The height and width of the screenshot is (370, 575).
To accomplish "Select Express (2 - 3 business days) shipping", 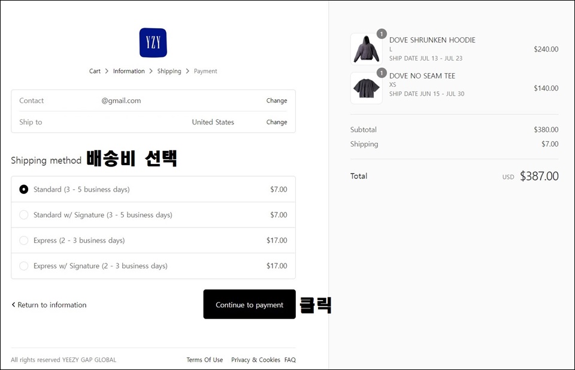I will pos(153,240).
